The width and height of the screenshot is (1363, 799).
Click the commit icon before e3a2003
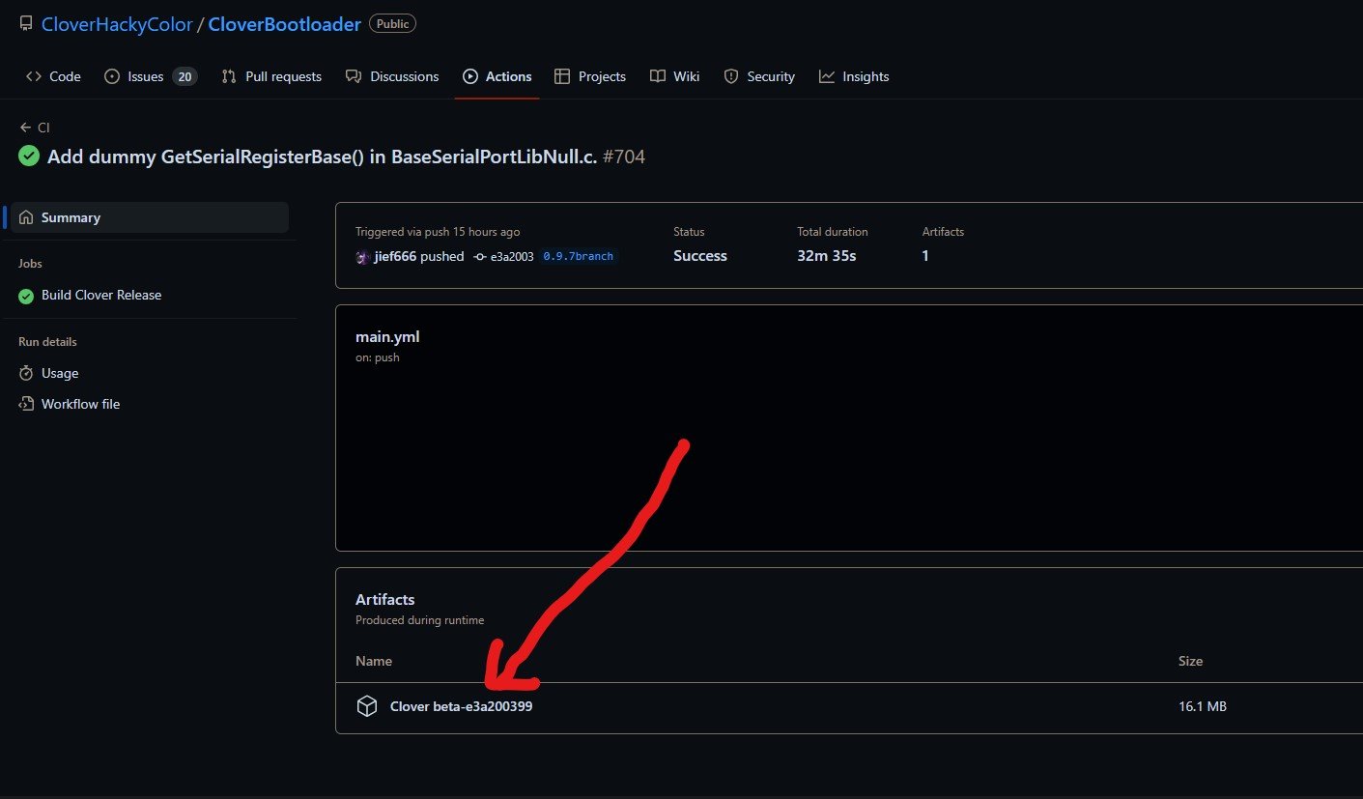tap(479, 257)
